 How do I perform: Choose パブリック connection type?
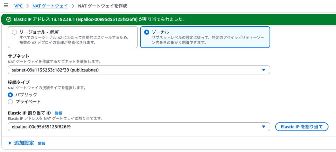pyautogui.click(x=10, y=94)
